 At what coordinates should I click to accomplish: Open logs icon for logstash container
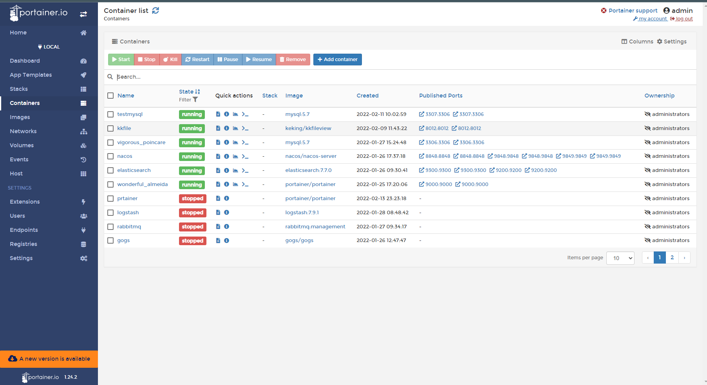218,213
